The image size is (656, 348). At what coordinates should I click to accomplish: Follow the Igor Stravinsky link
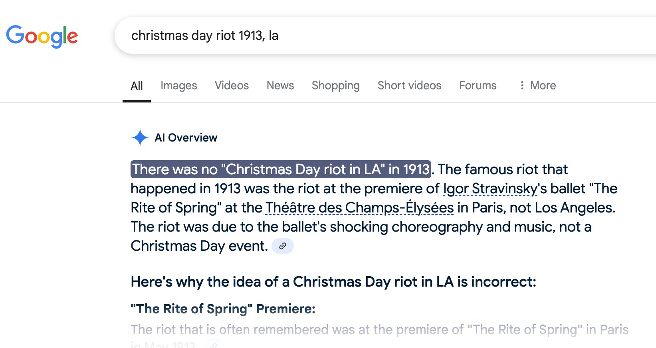[x=490, y=189]
